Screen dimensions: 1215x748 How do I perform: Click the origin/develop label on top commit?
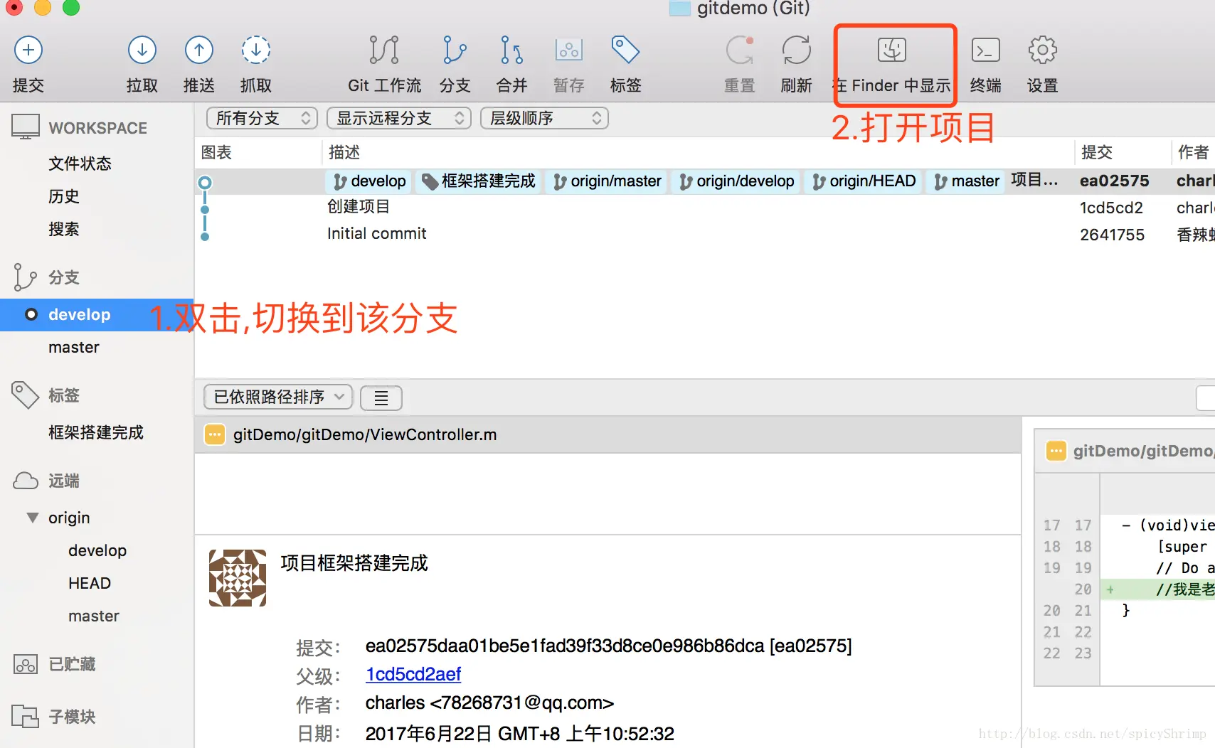pyautogui.click(x=736, y=181)
